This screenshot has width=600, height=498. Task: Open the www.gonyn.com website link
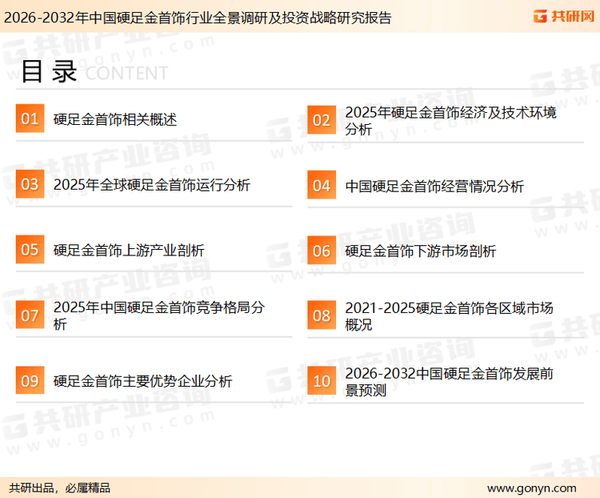point(531,488)
